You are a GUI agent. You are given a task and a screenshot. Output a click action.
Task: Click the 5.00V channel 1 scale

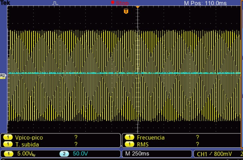(x=26, y=154)
